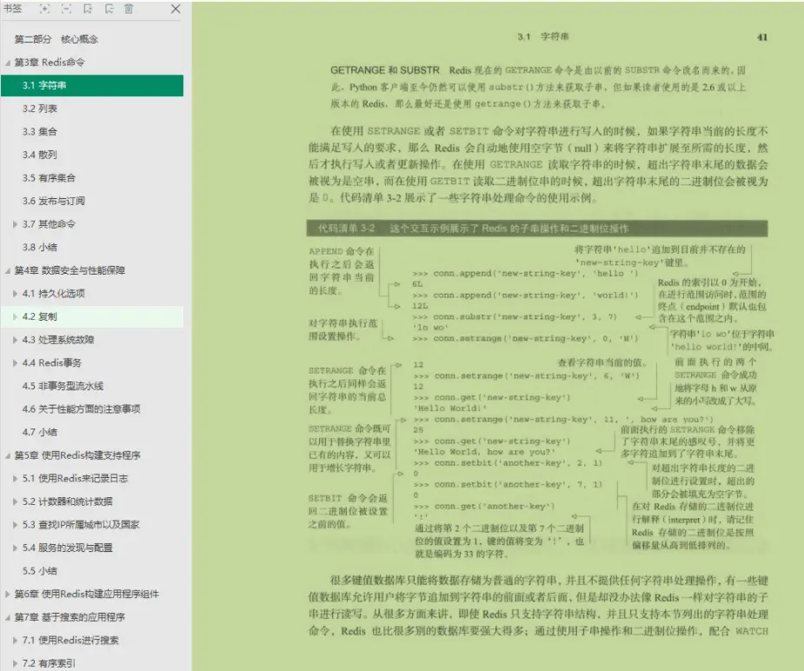Open bookmark 3.7 其他命令
Image resolution: width=804 pixels, height=671 pixels.
[x=49, y=224]
